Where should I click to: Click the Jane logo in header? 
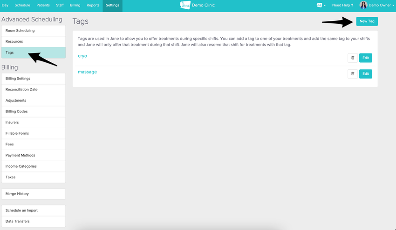185,5
